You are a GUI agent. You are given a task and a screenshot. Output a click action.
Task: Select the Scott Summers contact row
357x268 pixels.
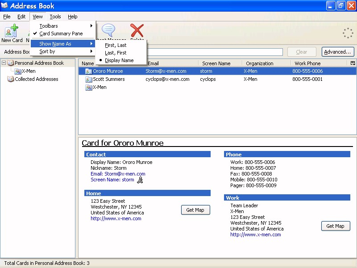[x=217, y=79]
